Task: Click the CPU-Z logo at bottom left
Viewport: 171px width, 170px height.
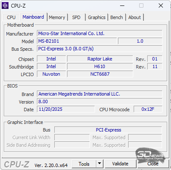Action: [17, 165]
